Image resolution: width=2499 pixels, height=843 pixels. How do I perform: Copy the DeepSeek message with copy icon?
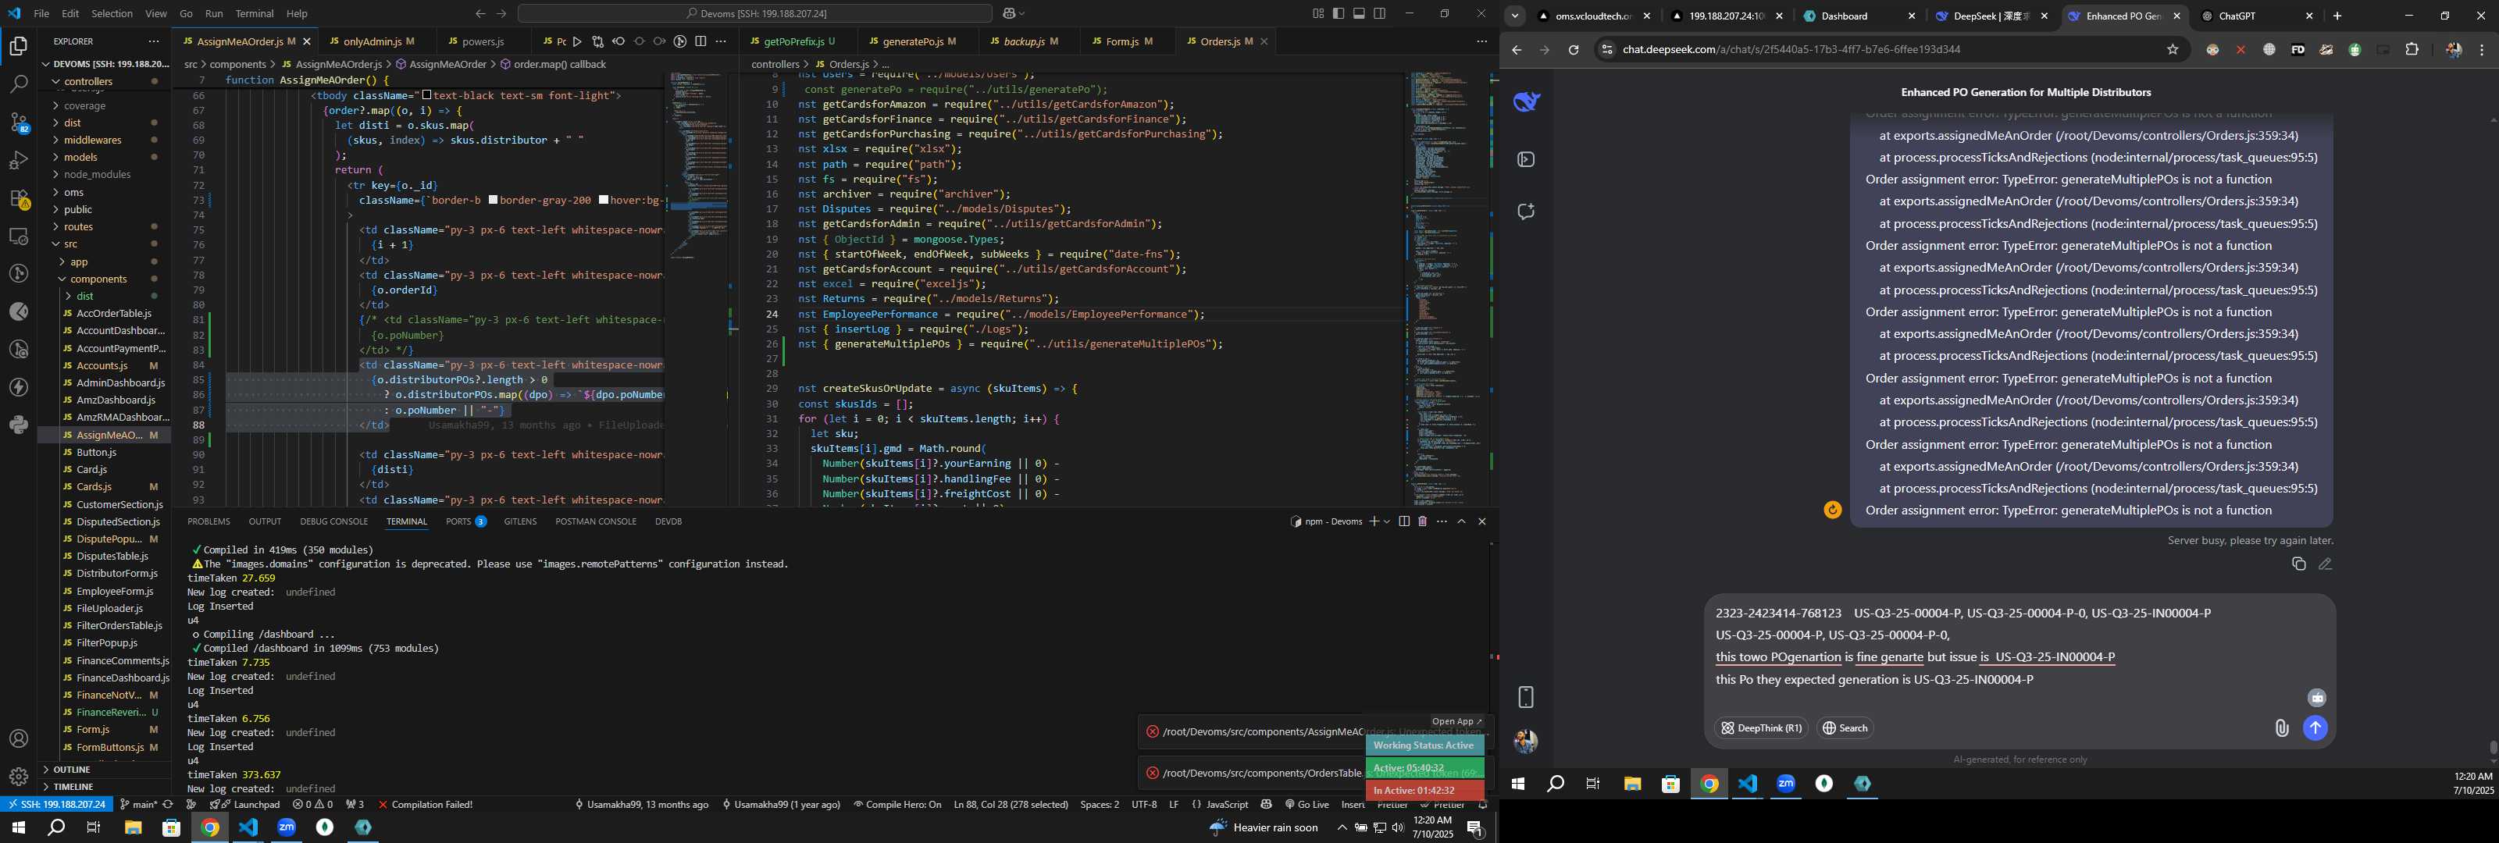pos(2298,564)
